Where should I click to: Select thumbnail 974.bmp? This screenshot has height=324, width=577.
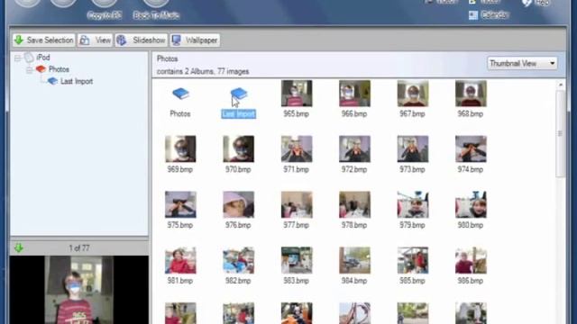pos(471,149)
